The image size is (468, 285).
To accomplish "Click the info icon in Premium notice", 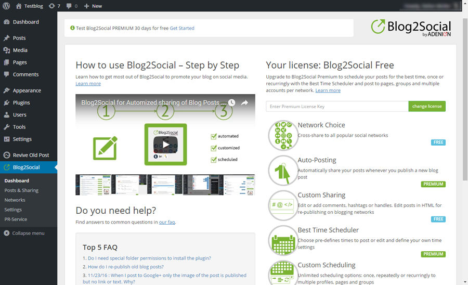I will point(72,28).
